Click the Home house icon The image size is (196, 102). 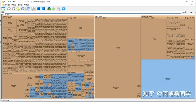[x=23, y=9]
